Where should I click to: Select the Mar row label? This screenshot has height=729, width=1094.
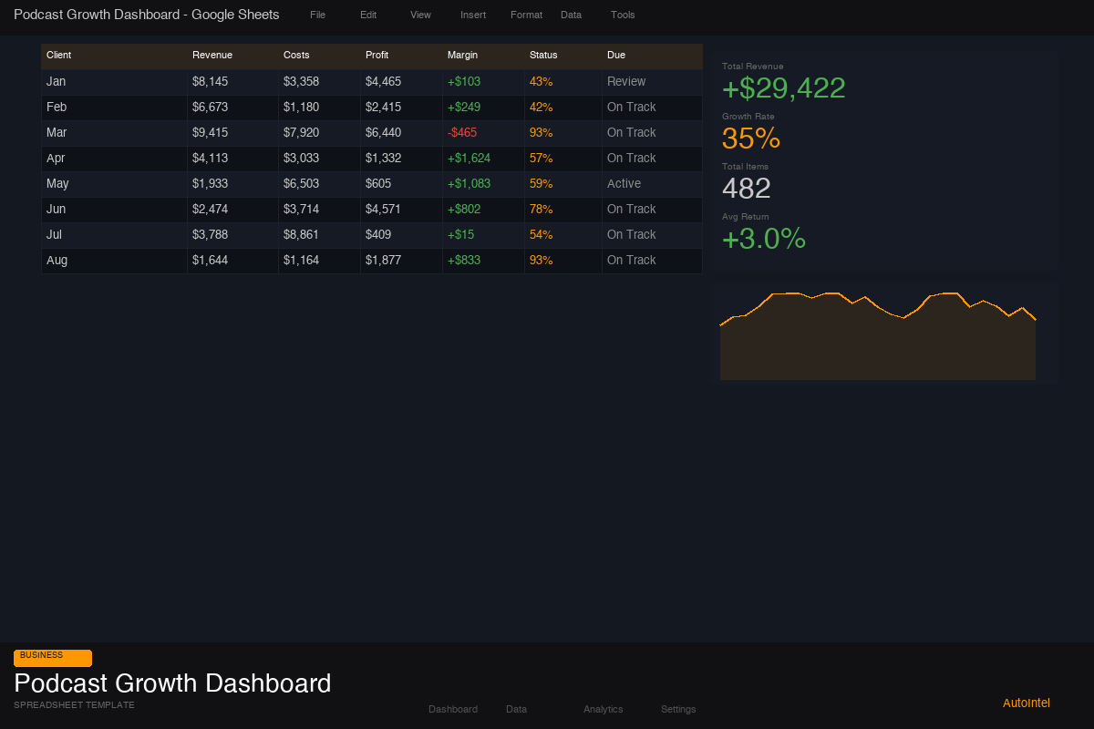114,133
